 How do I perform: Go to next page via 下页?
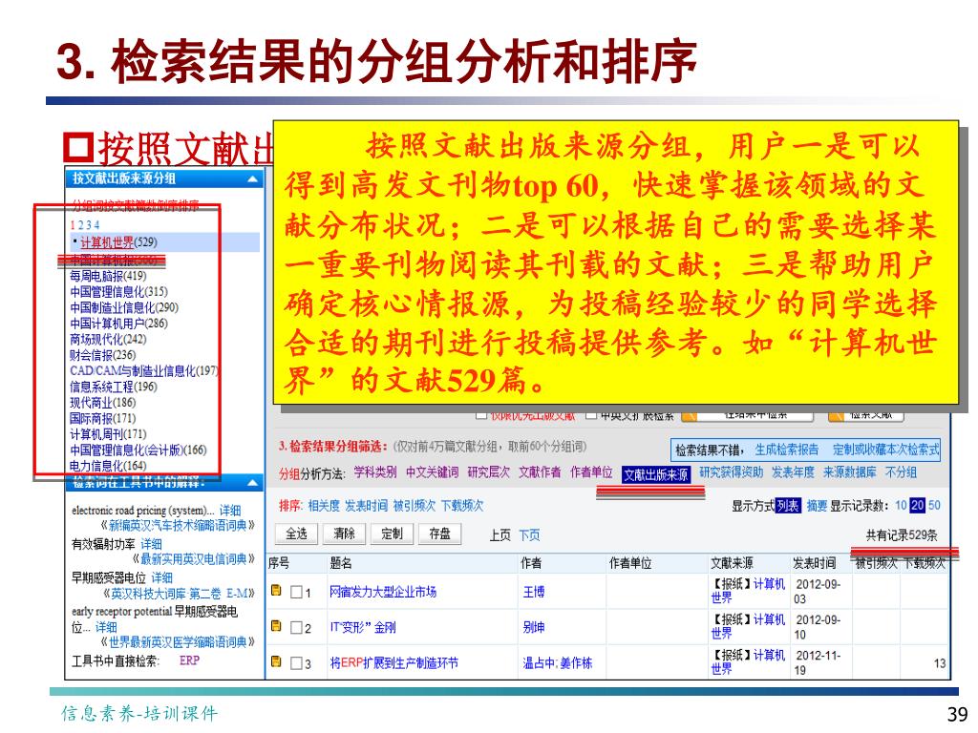(529, 535)
